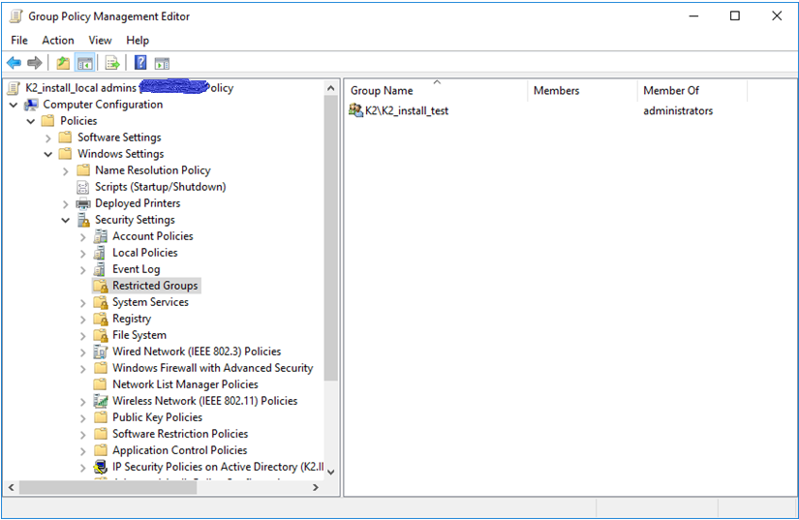
Task: Open the File menu
Action: [19, 41]
